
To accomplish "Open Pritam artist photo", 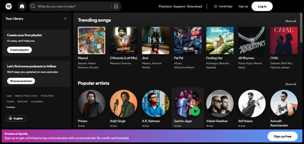I will click(x=91, y=103).
